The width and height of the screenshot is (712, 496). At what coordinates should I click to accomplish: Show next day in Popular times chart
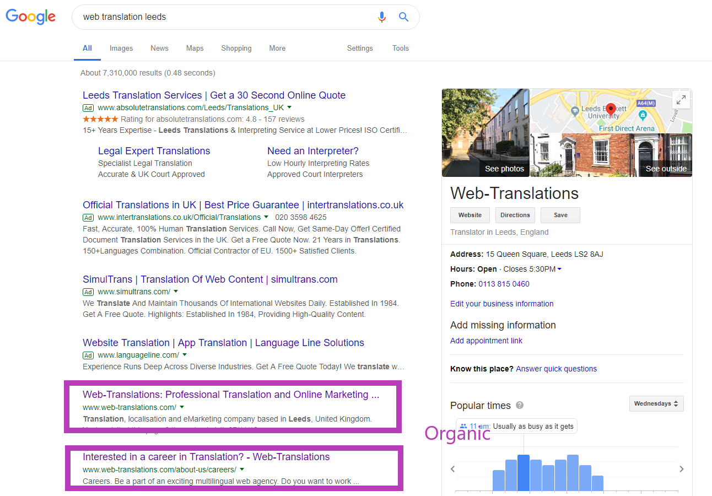pyautogui.click(x=682, y=469)
